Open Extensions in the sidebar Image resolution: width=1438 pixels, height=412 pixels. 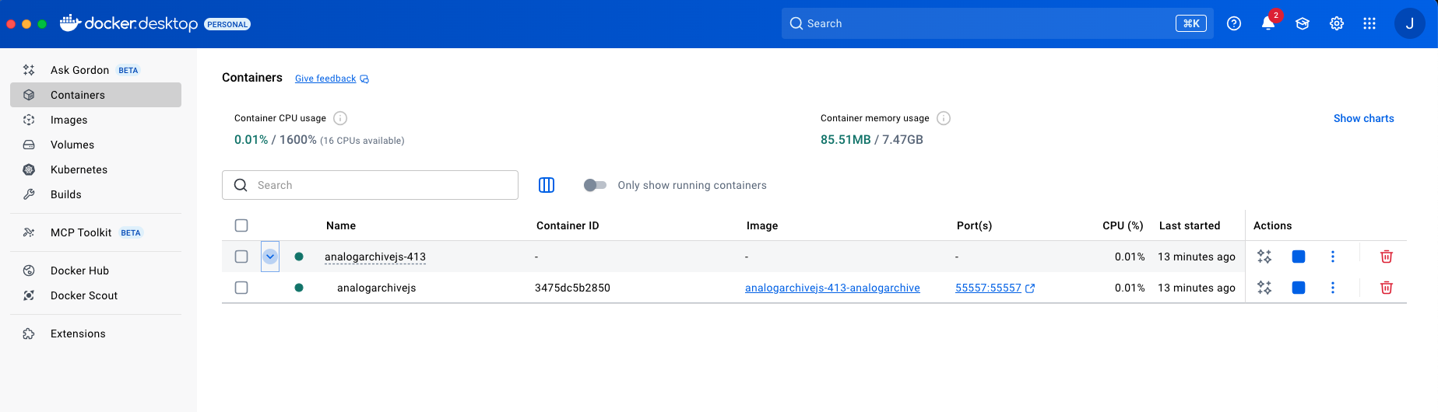(x=96, y=333)
